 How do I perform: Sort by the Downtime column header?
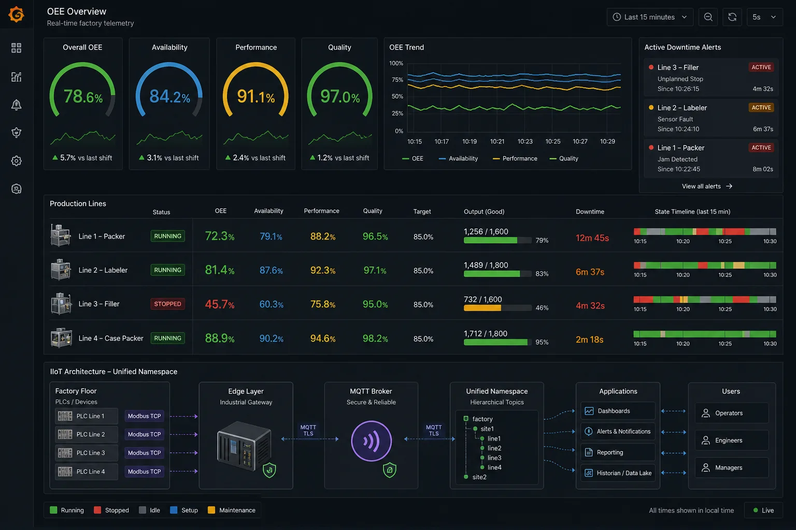click(590, 212)
